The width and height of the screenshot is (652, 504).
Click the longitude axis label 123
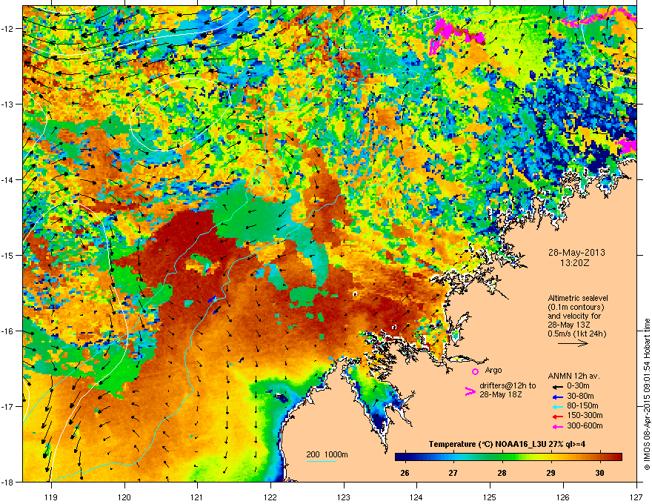(344, 497)
